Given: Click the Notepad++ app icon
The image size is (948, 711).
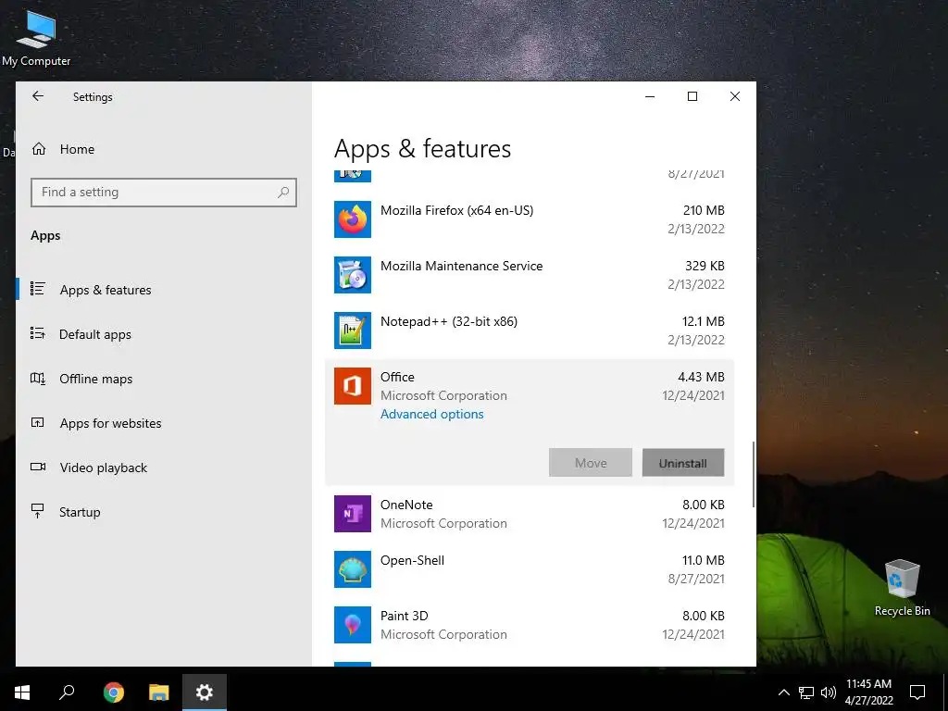Looking at the screenshot, I should [x=353, y=331].
